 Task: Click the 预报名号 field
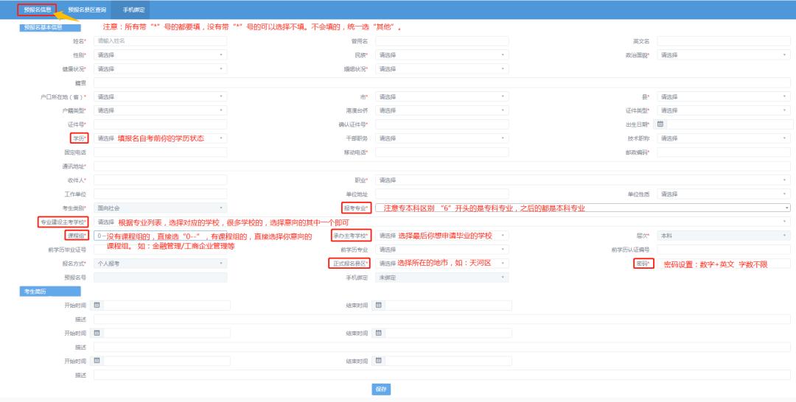(160, 278)
